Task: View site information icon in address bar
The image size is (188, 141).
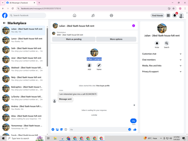Action: (18, 8)
